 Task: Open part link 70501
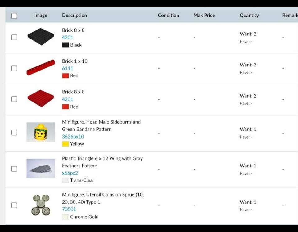tap(69, 209)
